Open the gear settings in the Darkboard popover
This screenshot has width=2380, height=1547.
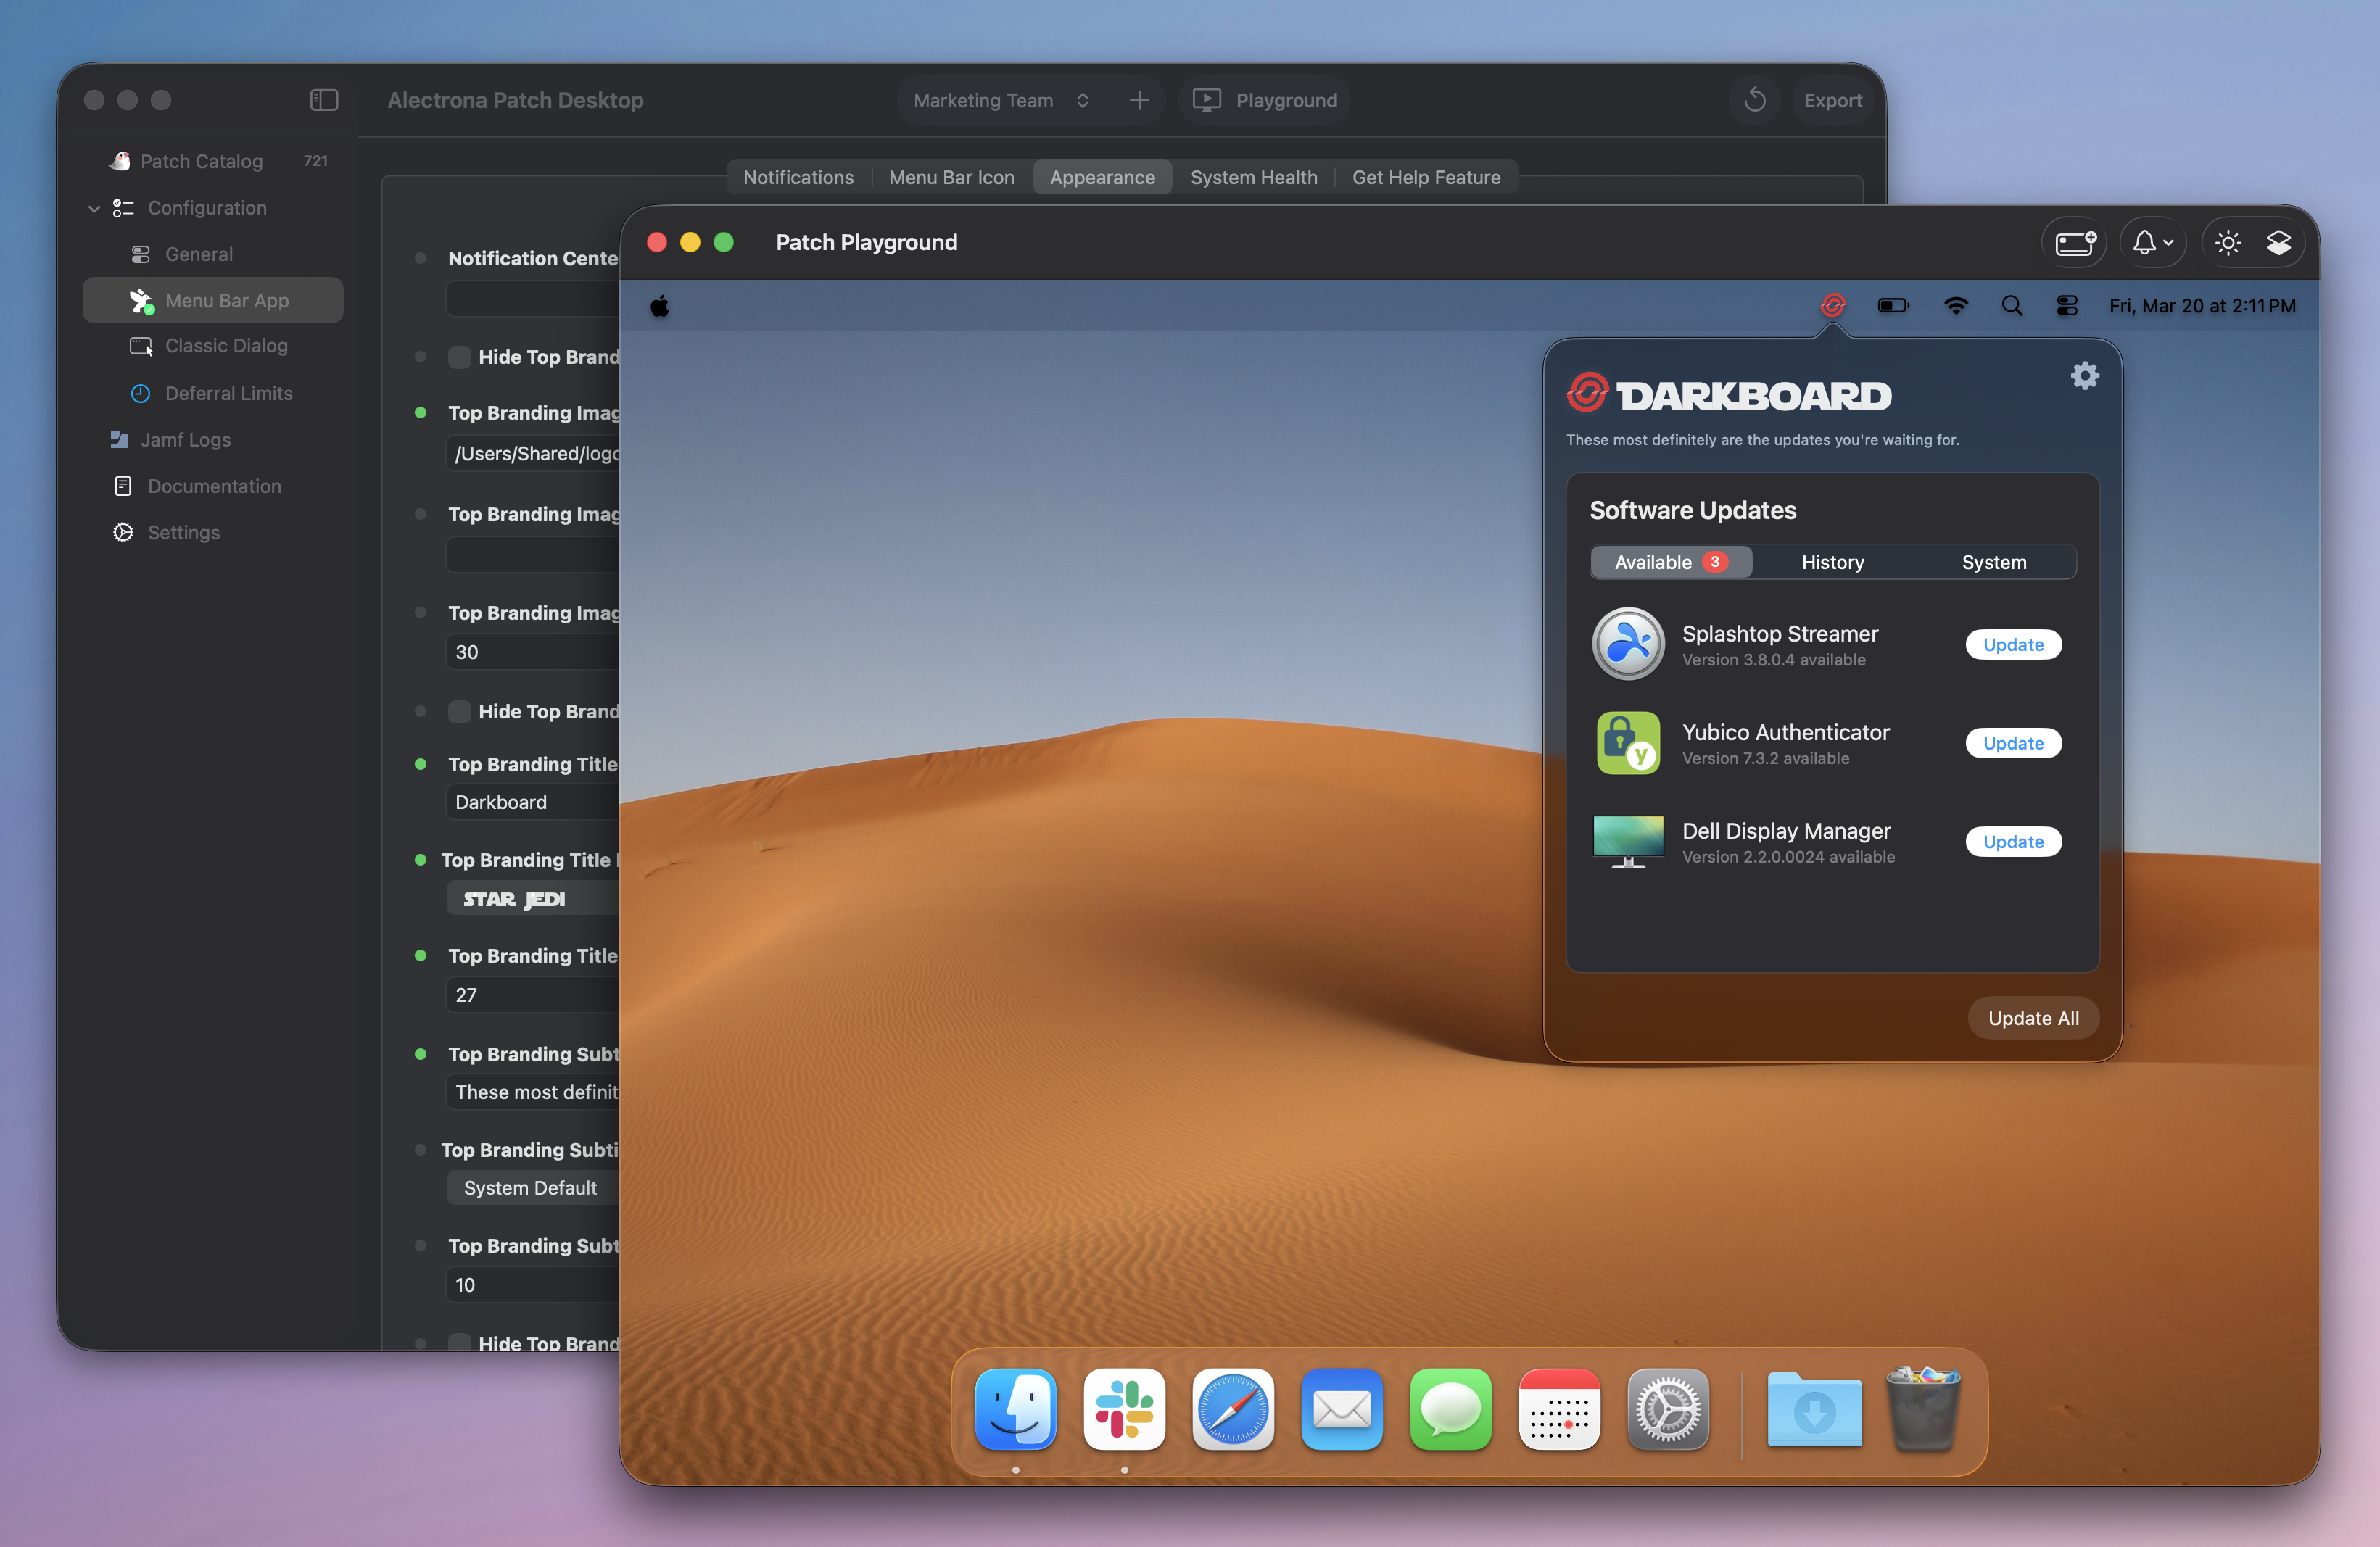2085,376
